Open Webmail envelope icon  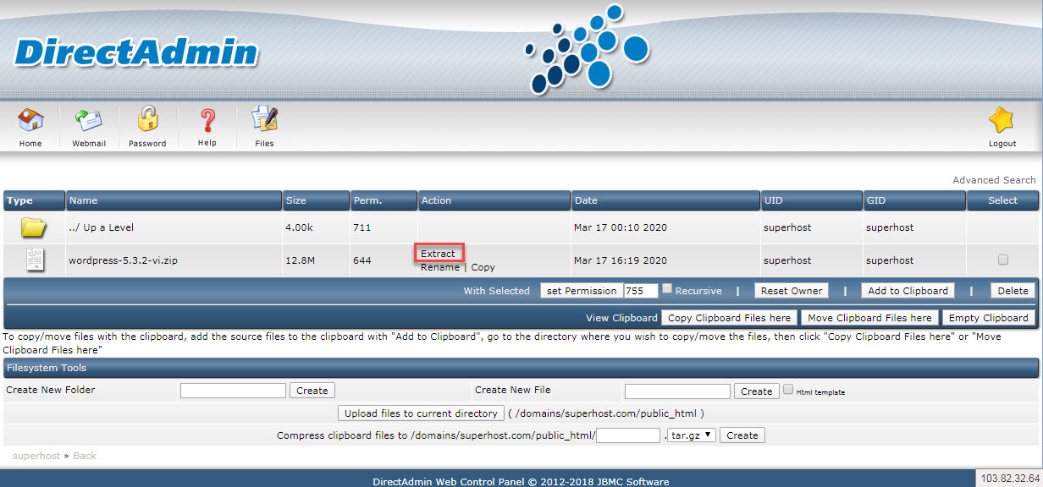pos(89,123)
